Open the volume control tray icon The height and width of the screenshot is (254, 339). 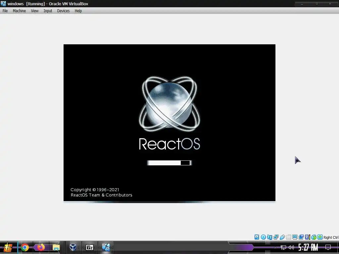(291, 247)
